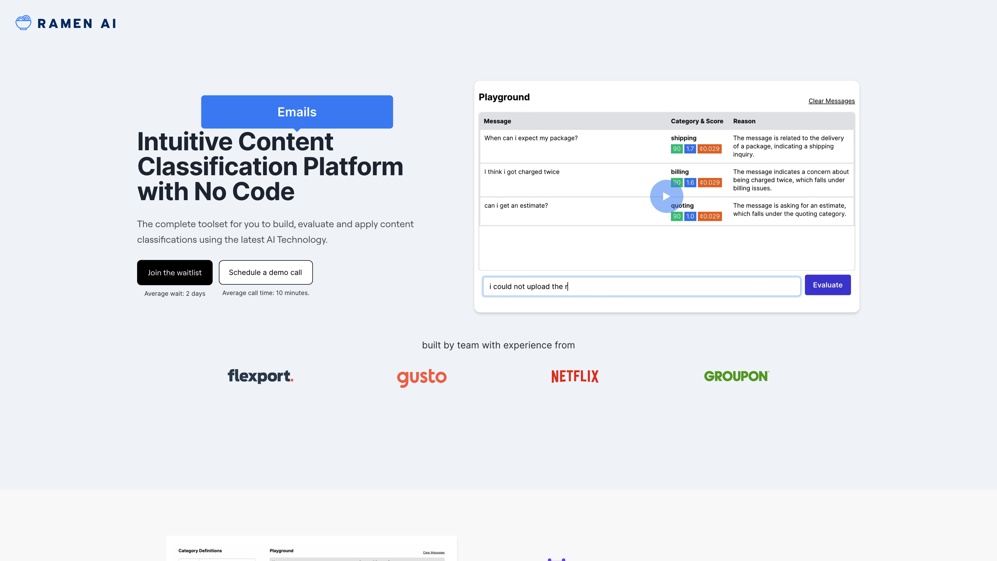The image size is (997, 561).
Task: Click Schedule a demo call button
Action: tap(265, 272)
